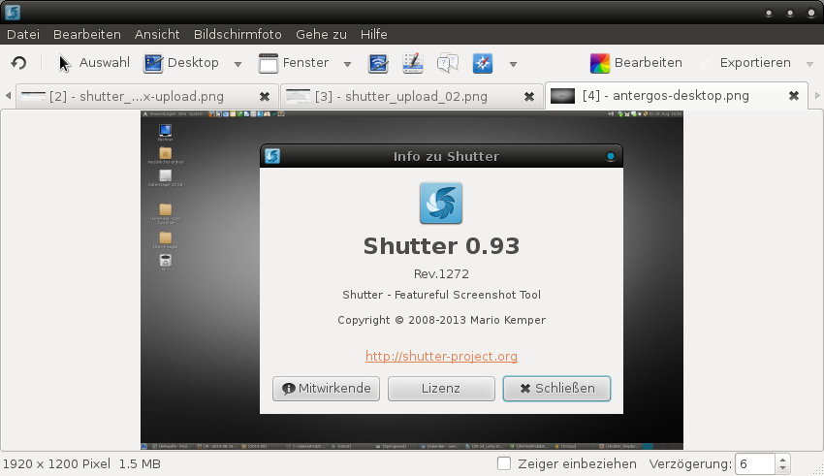
Task: Click the "Rev.1272" text in the dialog
Action: click(441, 273)
